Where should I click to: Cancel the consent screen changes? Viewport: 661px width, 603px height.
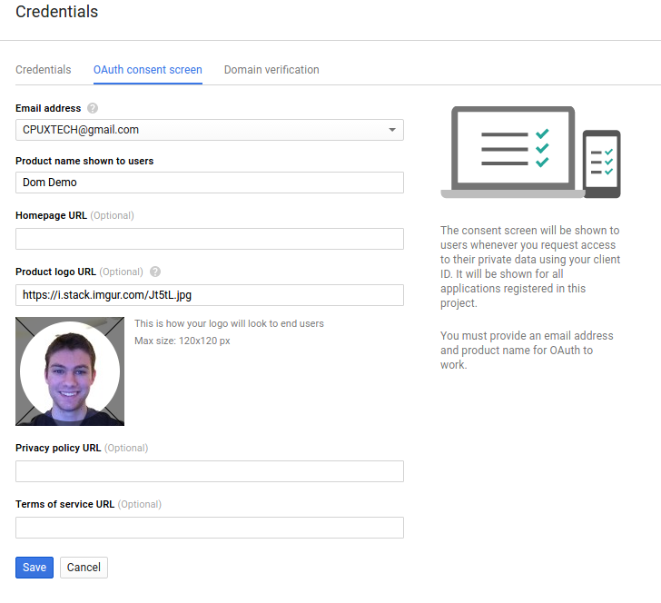(x=84, y=568)
